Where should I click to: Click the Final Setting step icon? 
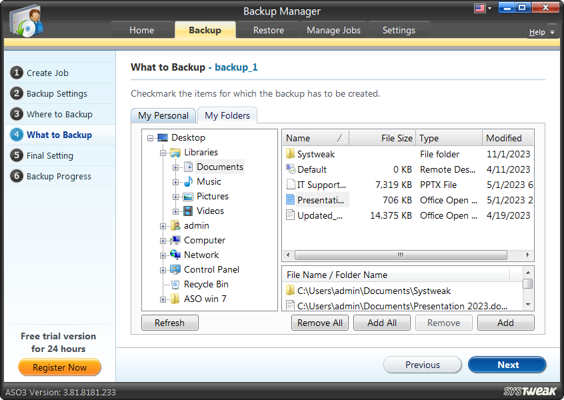tap(16, 155)
